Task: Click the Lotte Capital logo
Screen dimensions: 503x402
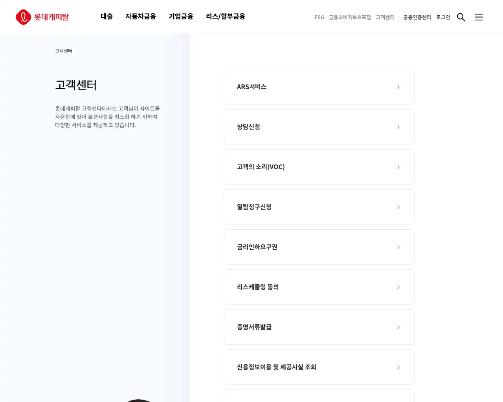Action: [42, 17]
